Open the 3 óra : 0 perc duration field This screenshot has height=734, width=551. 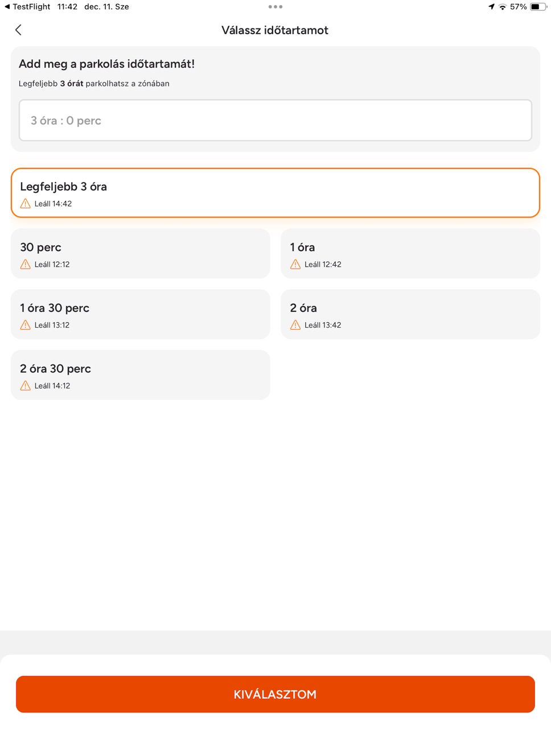[x=275, y=121]
